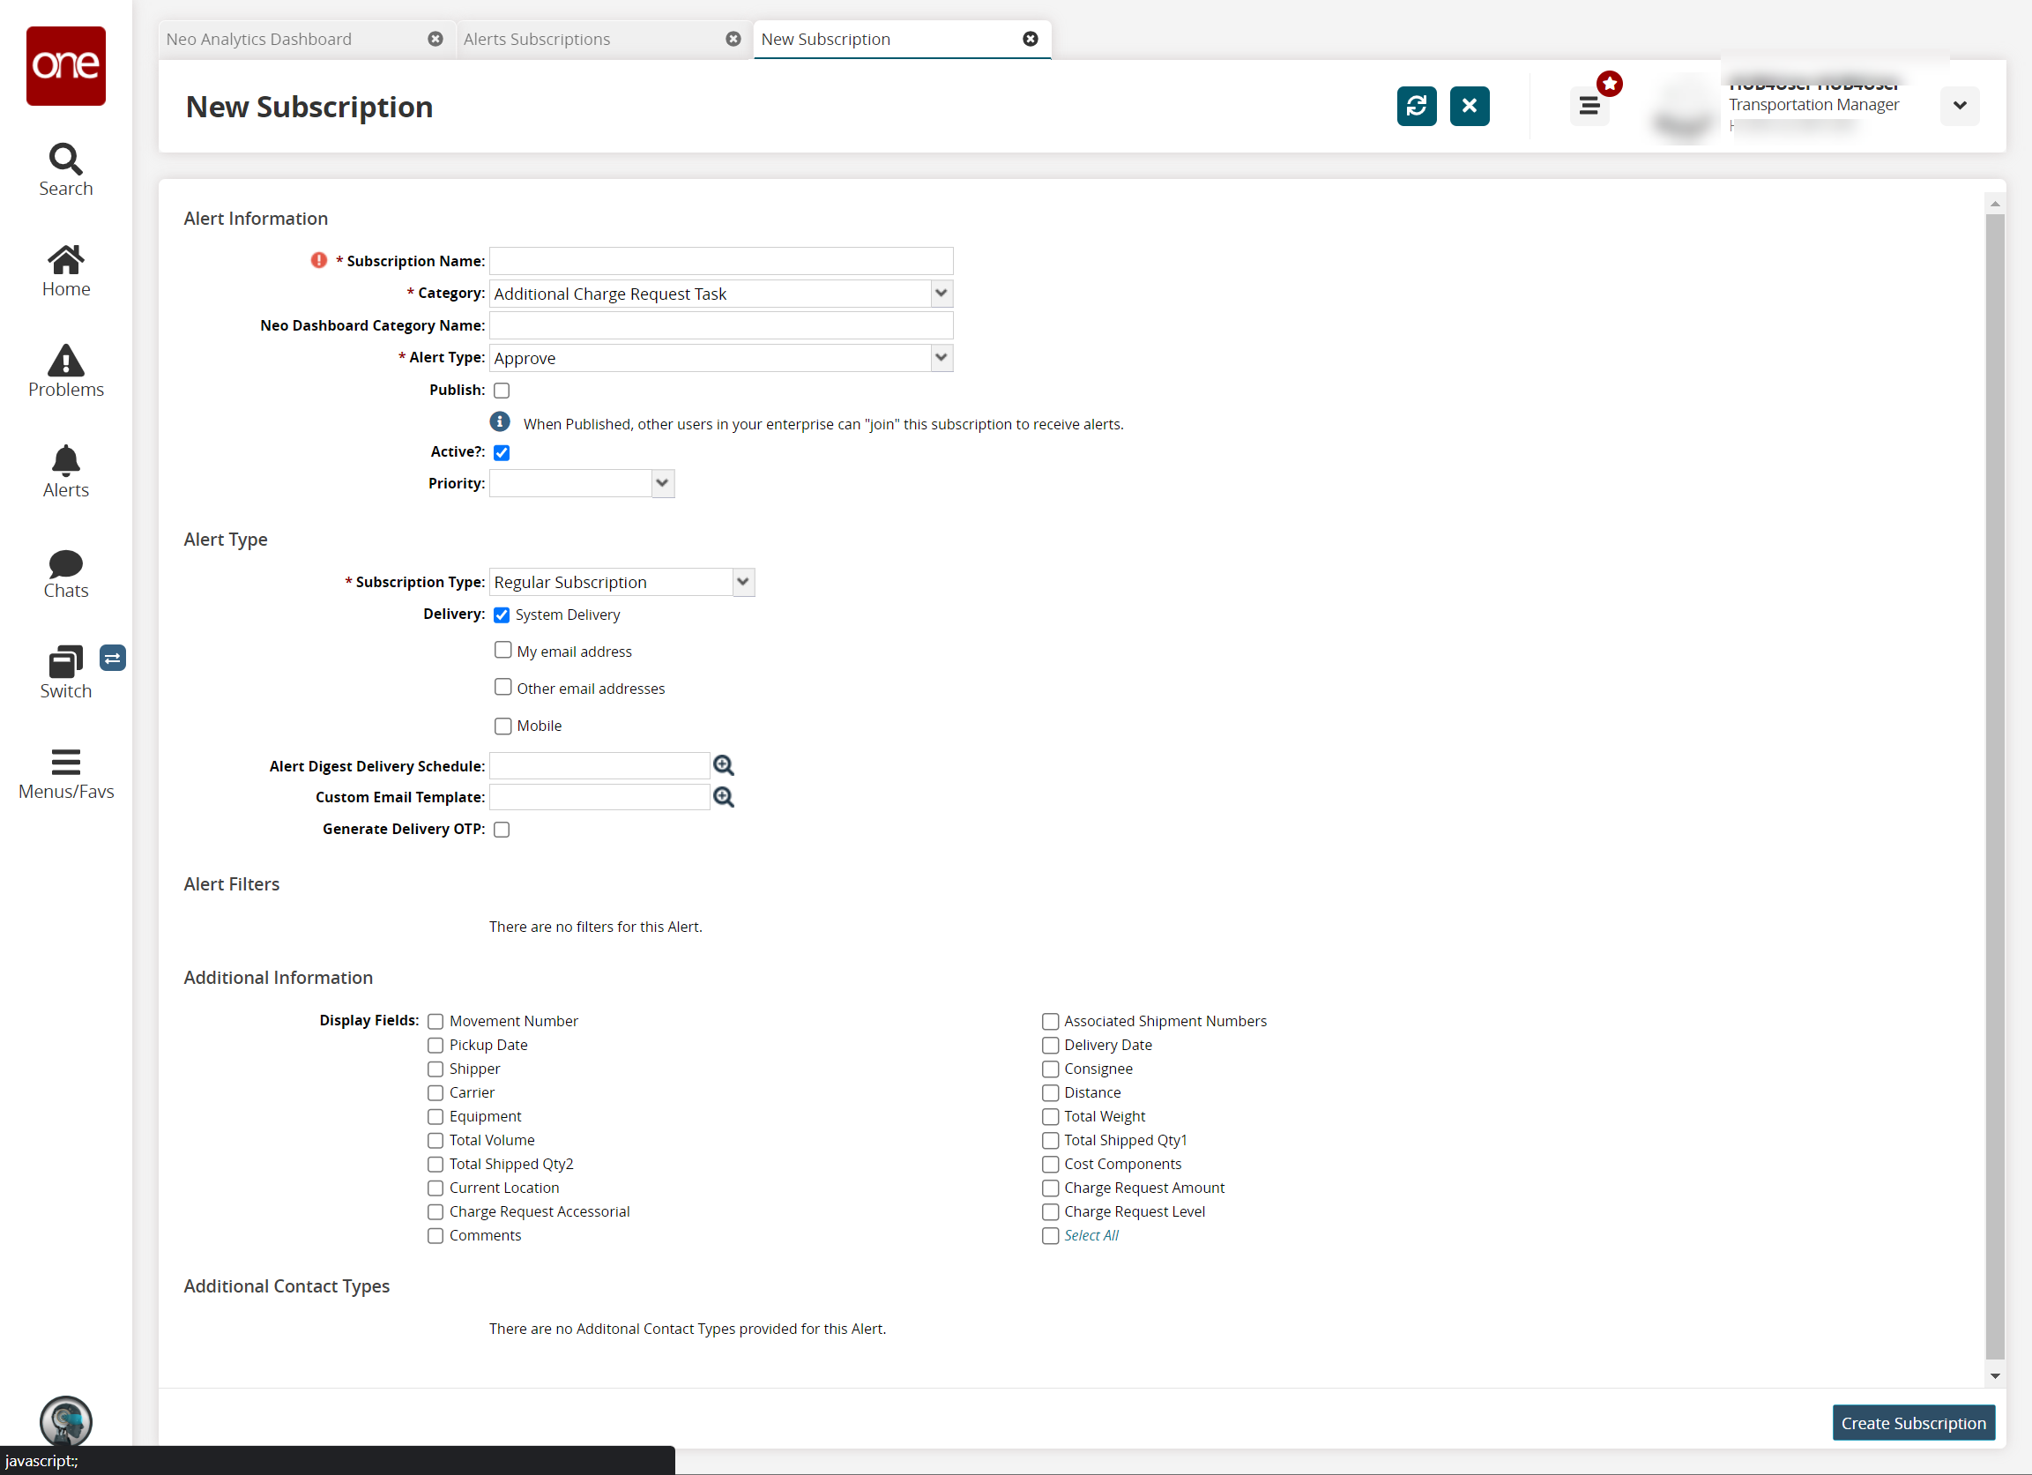The width and height of the screenshot is (2032, 1475).
Task: Open lookup for Custom Email Template
Action: click(723, 797)
